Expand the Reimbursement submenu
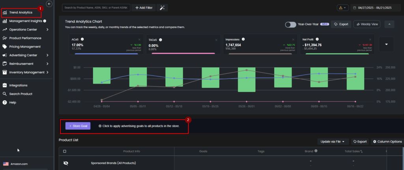Viewport: 404px width, 170px height. (47, 64)
